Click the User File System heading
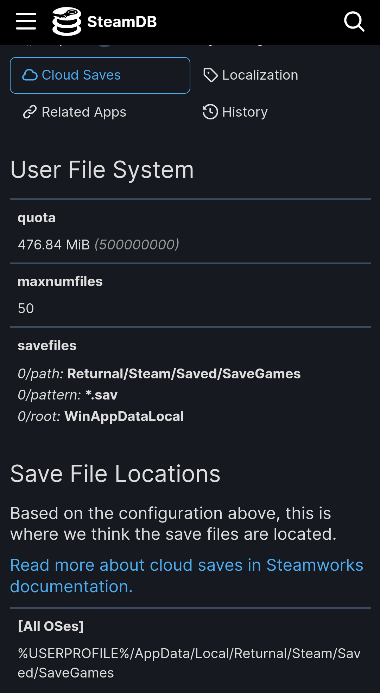Image resolution: width=380 pixels, height=693 pixels. 102,170
